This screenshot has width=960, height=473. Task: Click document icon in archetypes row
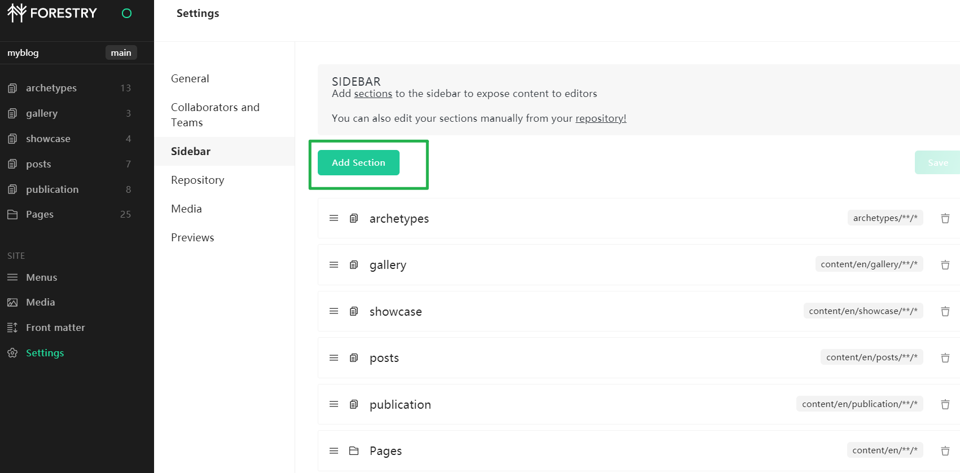pos(354,218)
